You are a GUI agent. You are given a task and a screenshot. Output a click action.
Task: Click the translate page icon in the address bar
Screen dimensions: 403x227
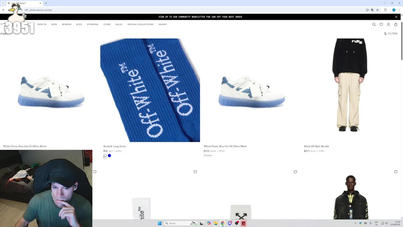pos(372,10)
